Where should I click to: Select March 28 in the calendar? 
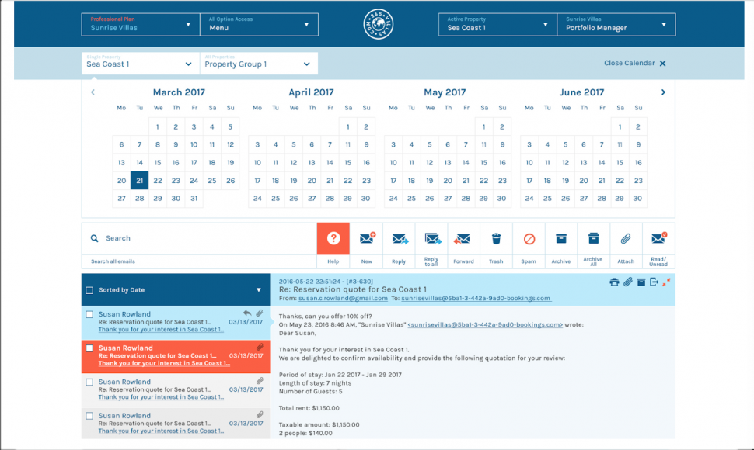click(139, 198)
